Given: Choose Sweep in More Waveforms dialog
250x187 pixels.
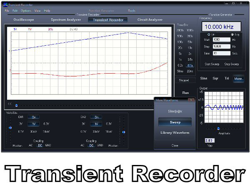Looking at the screenshot, I should tap(175, 122).
